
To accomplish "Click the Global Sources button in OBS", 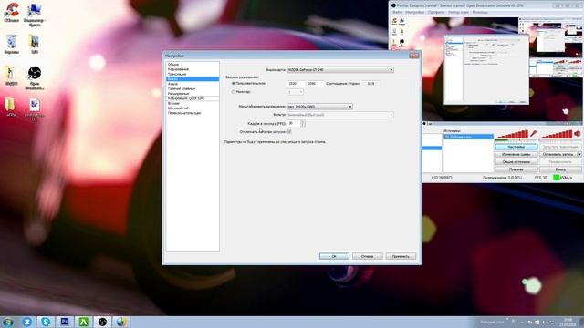I will pyautogui.click(x=516, y=162).
